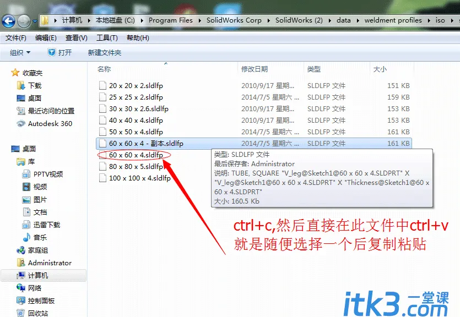This screenshot has width=460, height=317.
Task: Expand breadcrumb arrow after weldment profiles
Action: click(x=429, y=20)
